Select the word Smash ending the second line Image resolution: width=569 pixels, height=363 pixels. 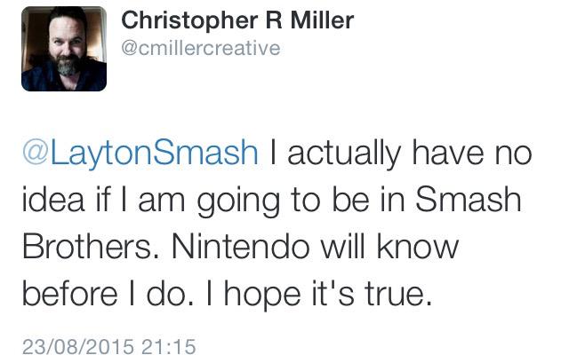(469, 200)
